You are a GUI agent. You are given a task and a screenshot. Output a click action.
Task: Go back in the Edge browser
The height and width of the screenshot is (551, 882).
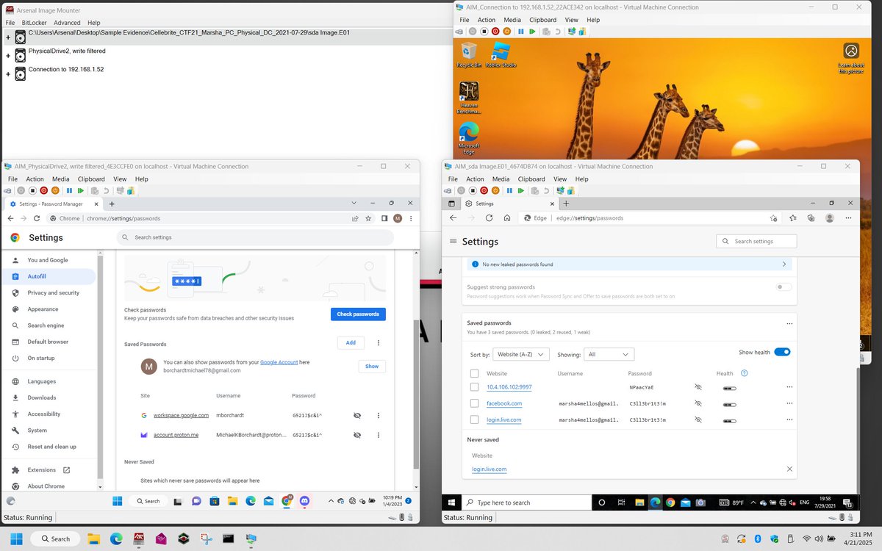pyautogui.click(x=453, y=218)
